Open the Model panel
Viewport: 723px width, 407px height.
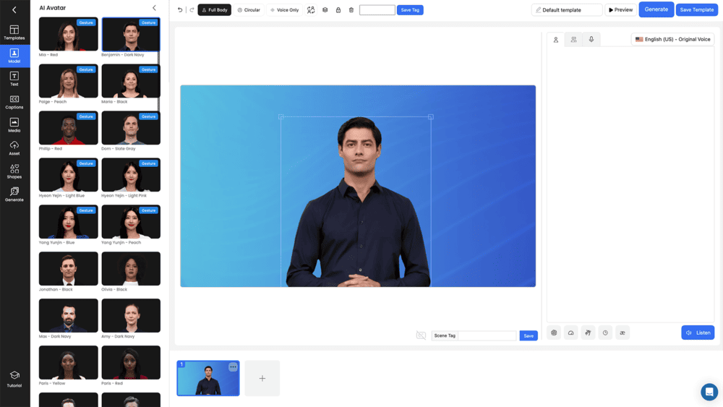[14, 56]
